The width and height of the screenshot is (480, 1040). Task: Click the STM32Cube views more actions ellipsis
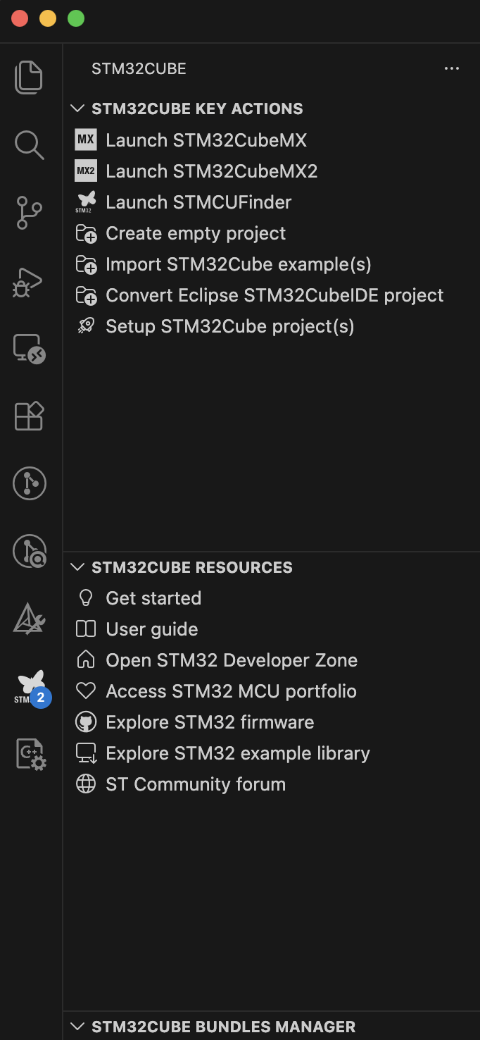click(x=452, y=68)
